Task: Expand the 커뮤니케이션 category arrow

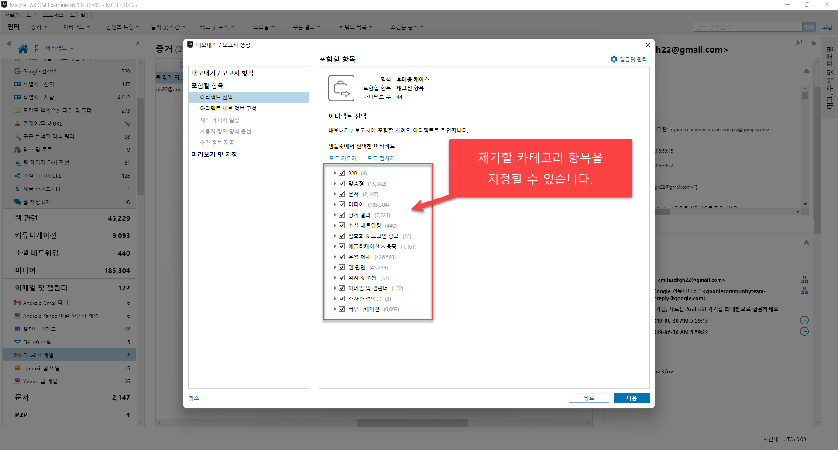Action: point(335,309)
